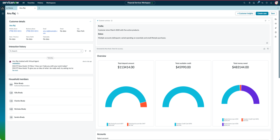Screen dimensions: 280x140
Task: Copy the customer summary text
Action: click(267, 43)
